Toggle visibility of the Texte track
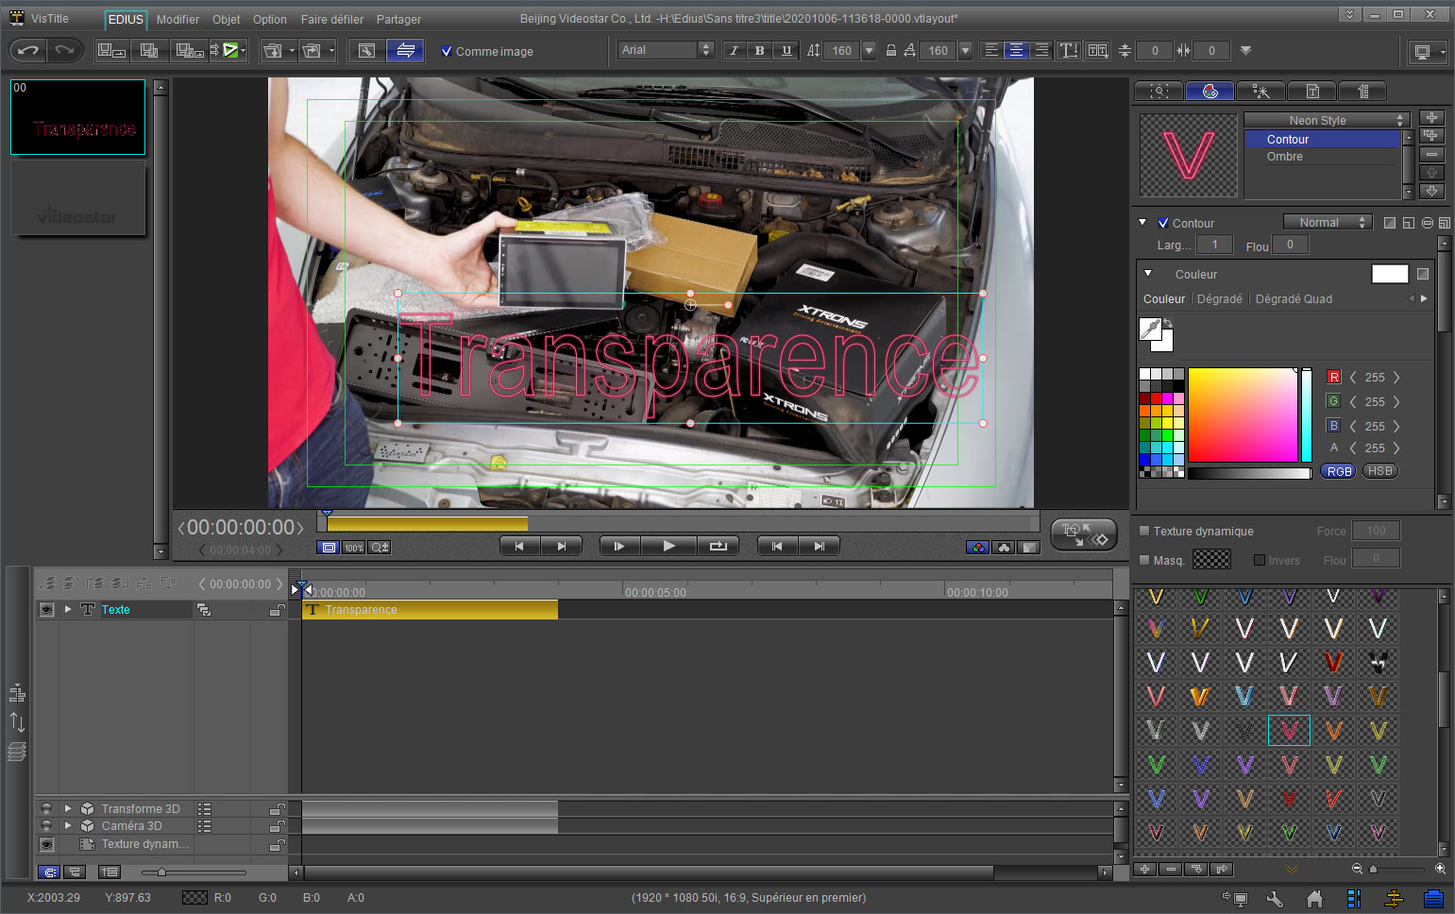Image resolution: width=1455 pixels, height=914 pixels. 46,610
